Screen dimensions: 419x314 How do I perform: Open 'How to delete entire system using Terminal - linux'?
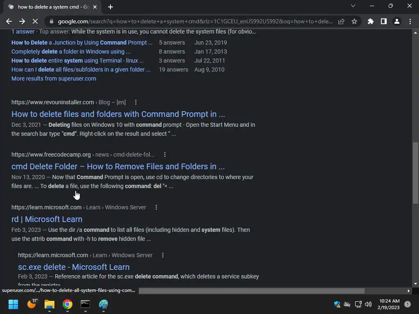point(77,61)
